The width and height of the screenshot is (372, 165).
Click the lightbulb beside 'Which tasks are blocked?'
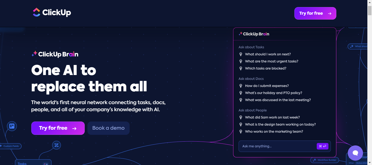pos(241,69)
